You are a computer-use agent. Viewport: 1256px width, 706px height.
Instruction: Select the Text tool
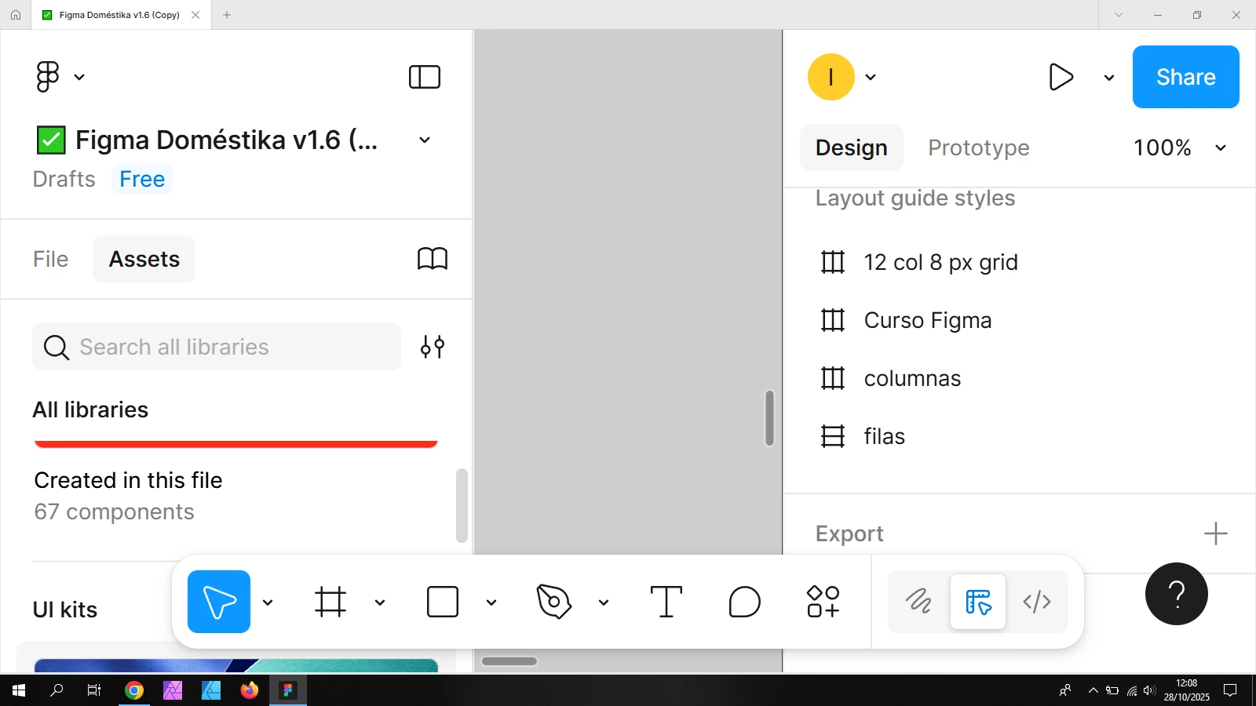click(666, 602)
